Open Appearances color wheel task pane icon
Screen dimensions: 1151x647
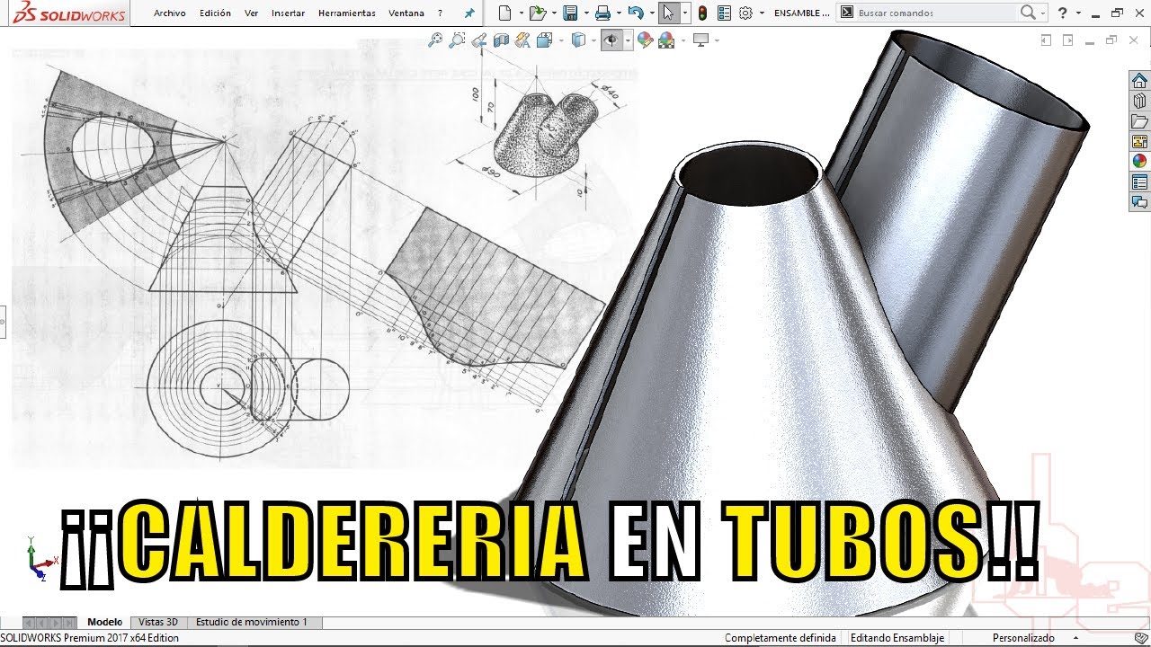pos(1139,162)
